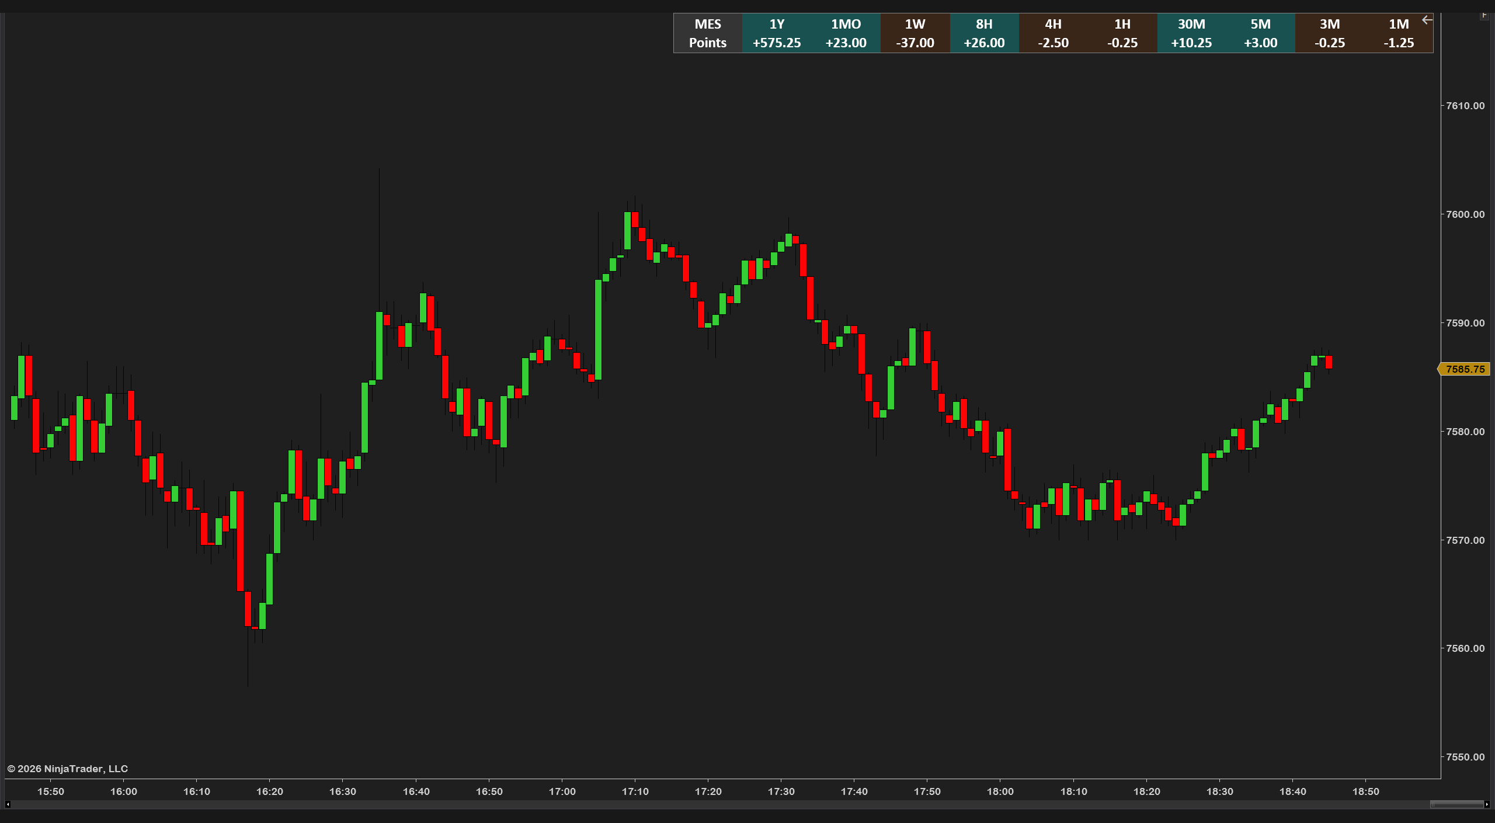Activate the 3M timeframe cell
This screenshot has width=1495, height=823.
point(1330,33)
